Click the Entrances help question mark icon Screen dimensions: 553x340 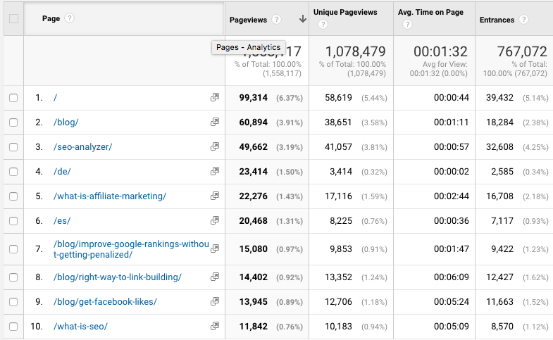click(523, 20)
